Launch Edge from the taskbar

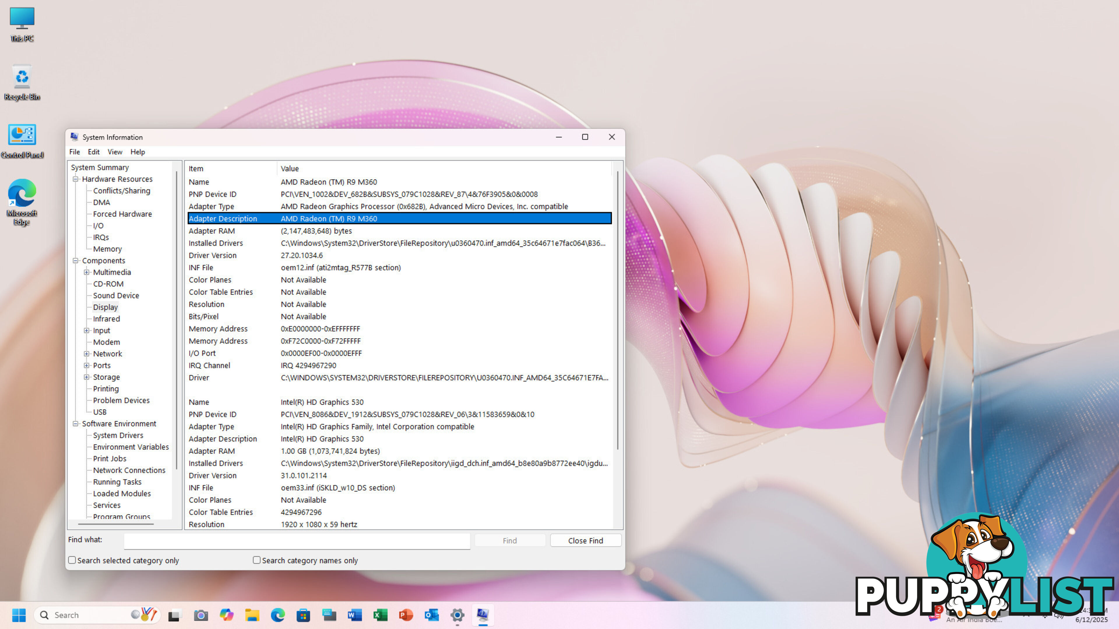[278, 615]
